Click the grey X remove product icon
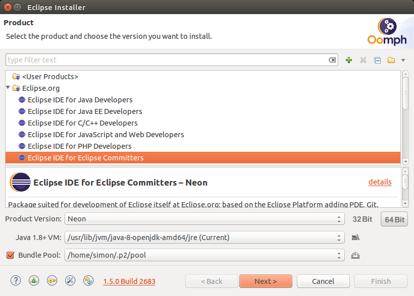 [x=363, y=60]
